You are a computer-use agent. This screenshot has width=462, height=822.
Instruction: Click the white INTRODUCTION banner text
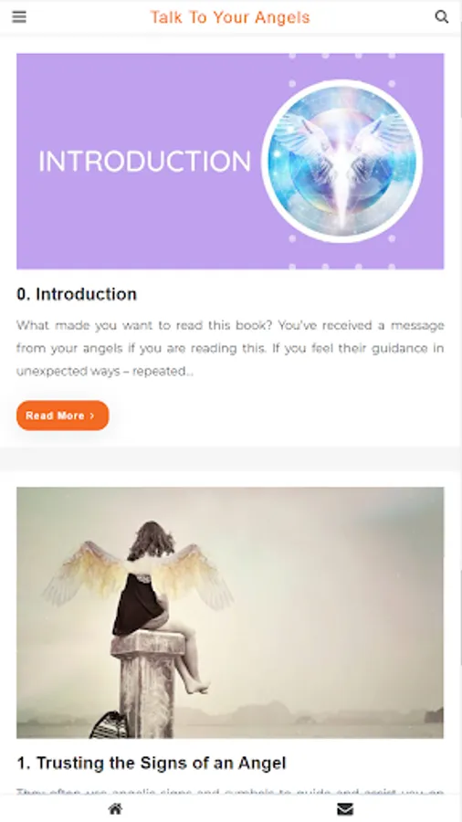pyautogui.click(x=145, y=162)
